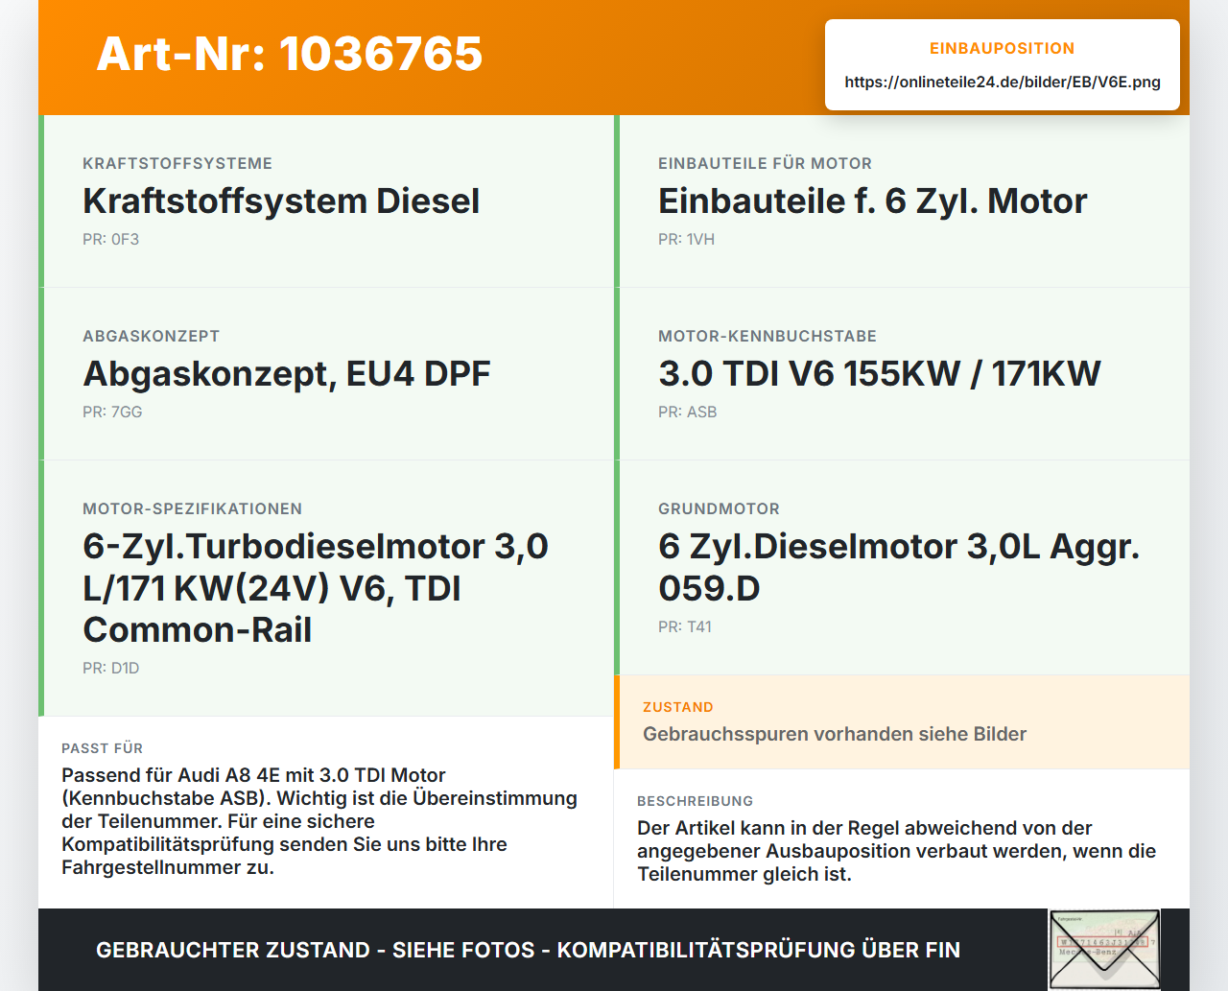Click the GEBRAUCHTER ZUSTAND footer banner text
This screenshot has height=991, width=1228.
point(528,951)
